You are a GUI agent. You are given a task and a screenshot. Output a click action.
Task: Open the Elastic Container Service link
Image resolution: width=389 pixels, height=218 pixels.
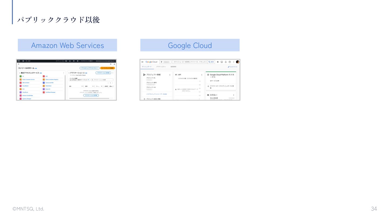[29, 79]
